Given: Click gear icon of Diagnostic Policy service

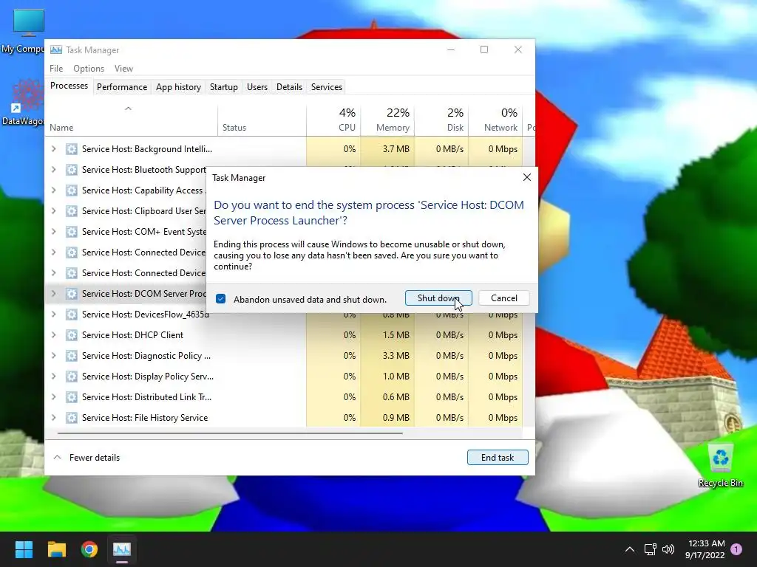Looking at the screenshot, I should click(x=72, y=356).
